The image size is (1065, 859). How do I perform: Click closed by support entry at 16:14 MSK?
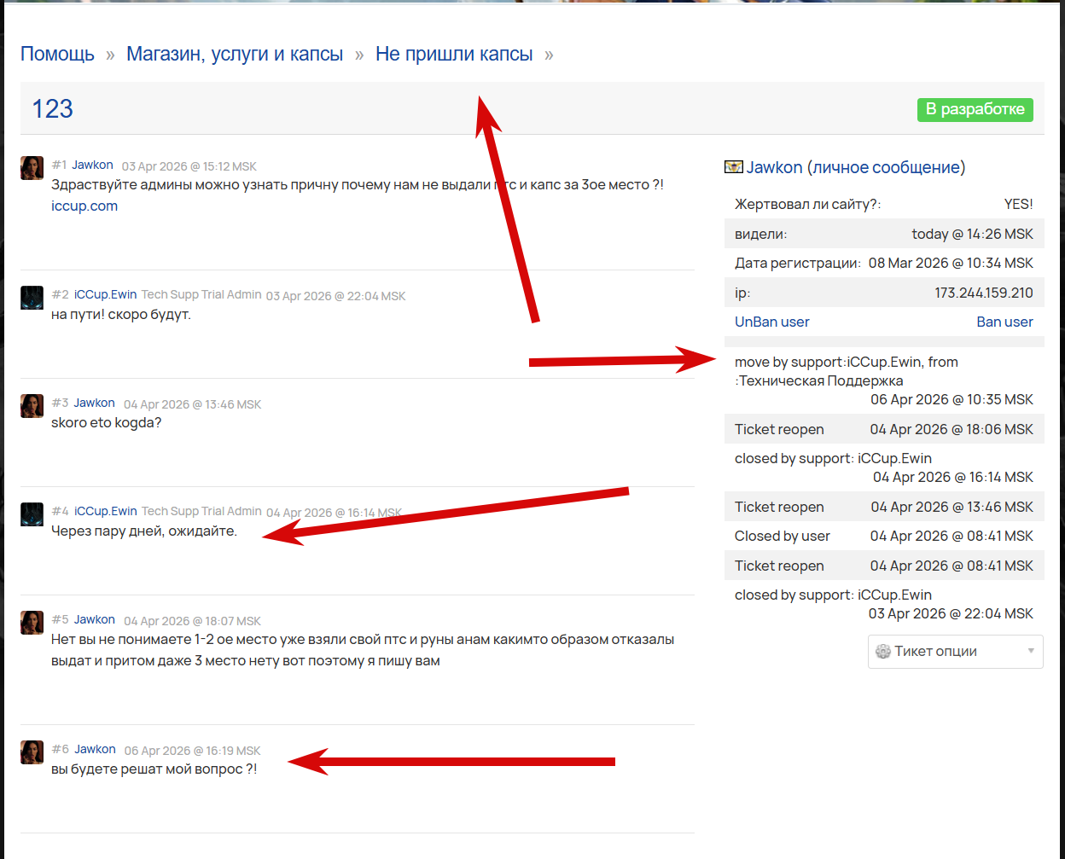884,467
